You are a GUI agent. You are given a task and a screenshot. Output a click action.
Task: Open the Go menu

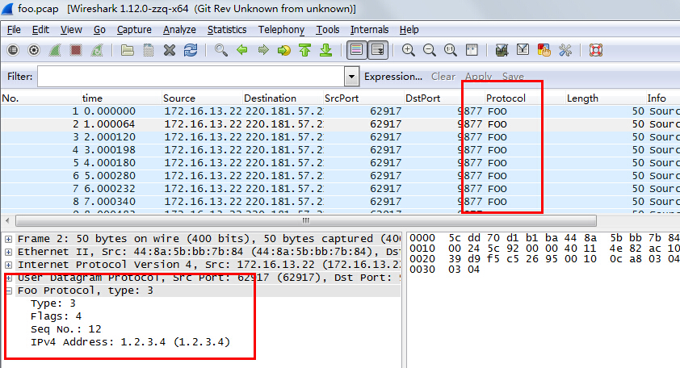[99, 30]
